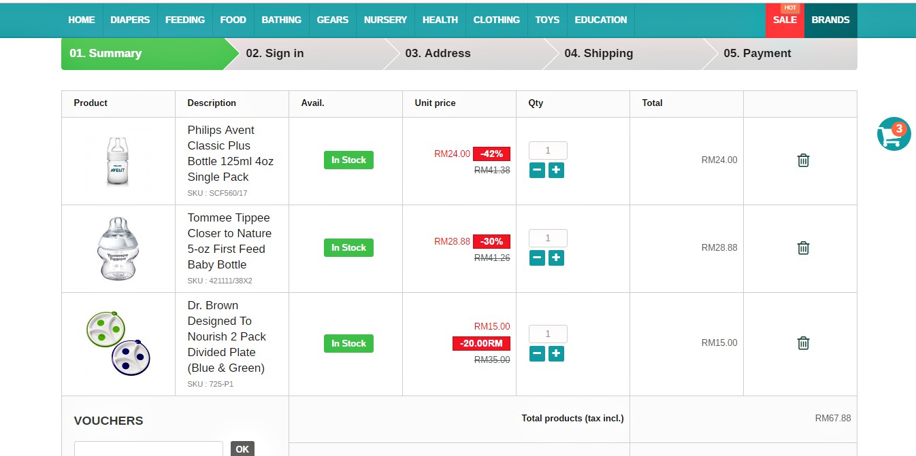Click In Stock badge for Tommee Tippee

click(x=348, y=248)
